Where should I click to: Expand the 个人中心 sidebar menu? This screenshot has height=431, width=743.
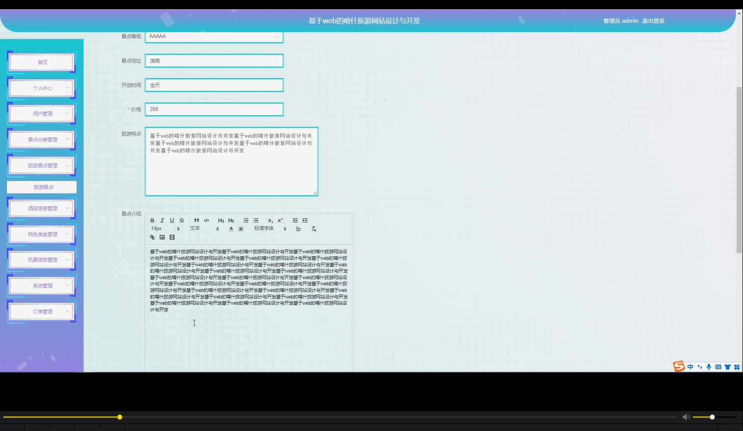click(x=42, y=88)
